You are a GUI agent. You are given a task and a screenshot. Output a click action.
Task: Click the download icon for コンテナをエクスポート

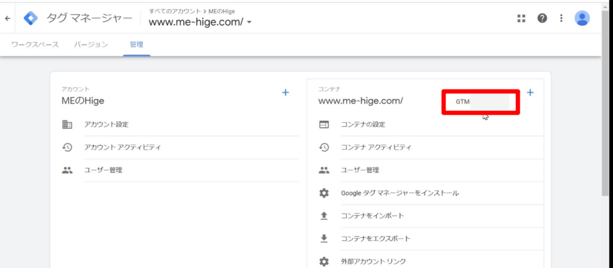[x=324, y=239]
